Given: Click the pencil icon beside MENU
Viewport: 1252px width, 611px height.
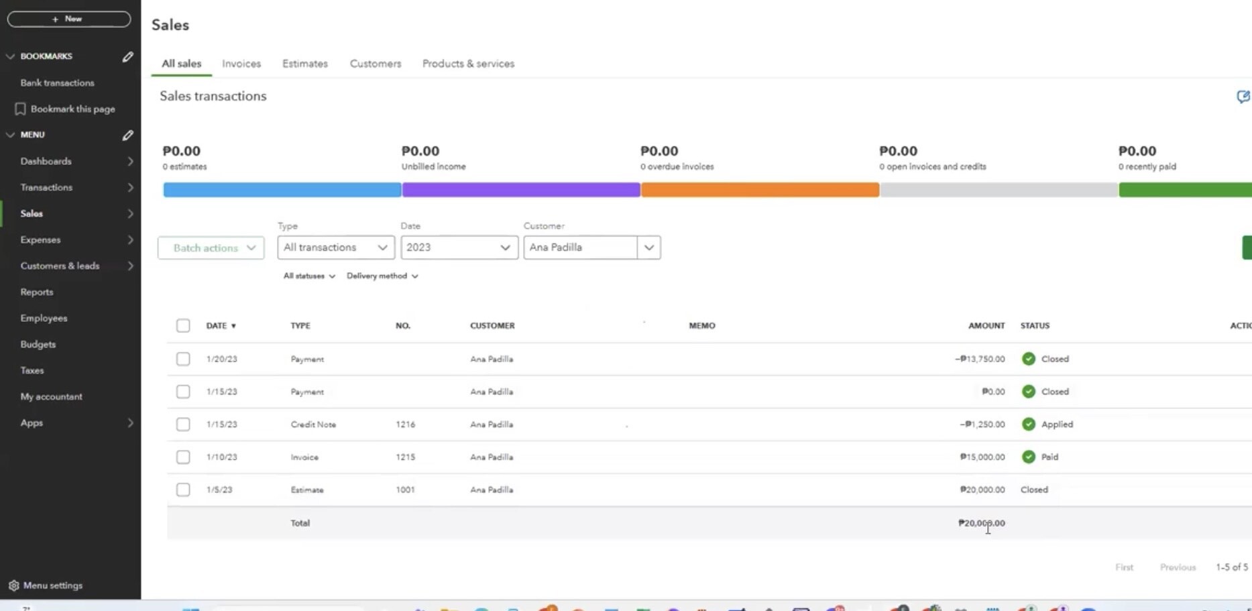Looking at the screenshot, I should pyautogui.click(x=127, y=135).
